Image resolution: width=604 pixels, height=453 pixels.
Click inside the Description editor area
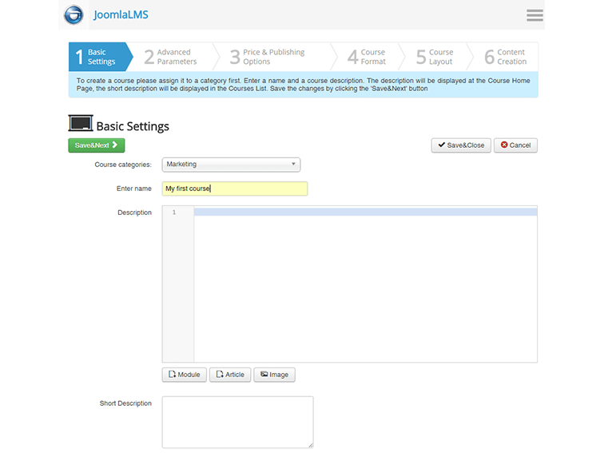pyautogui.click(x=365, y=284)
